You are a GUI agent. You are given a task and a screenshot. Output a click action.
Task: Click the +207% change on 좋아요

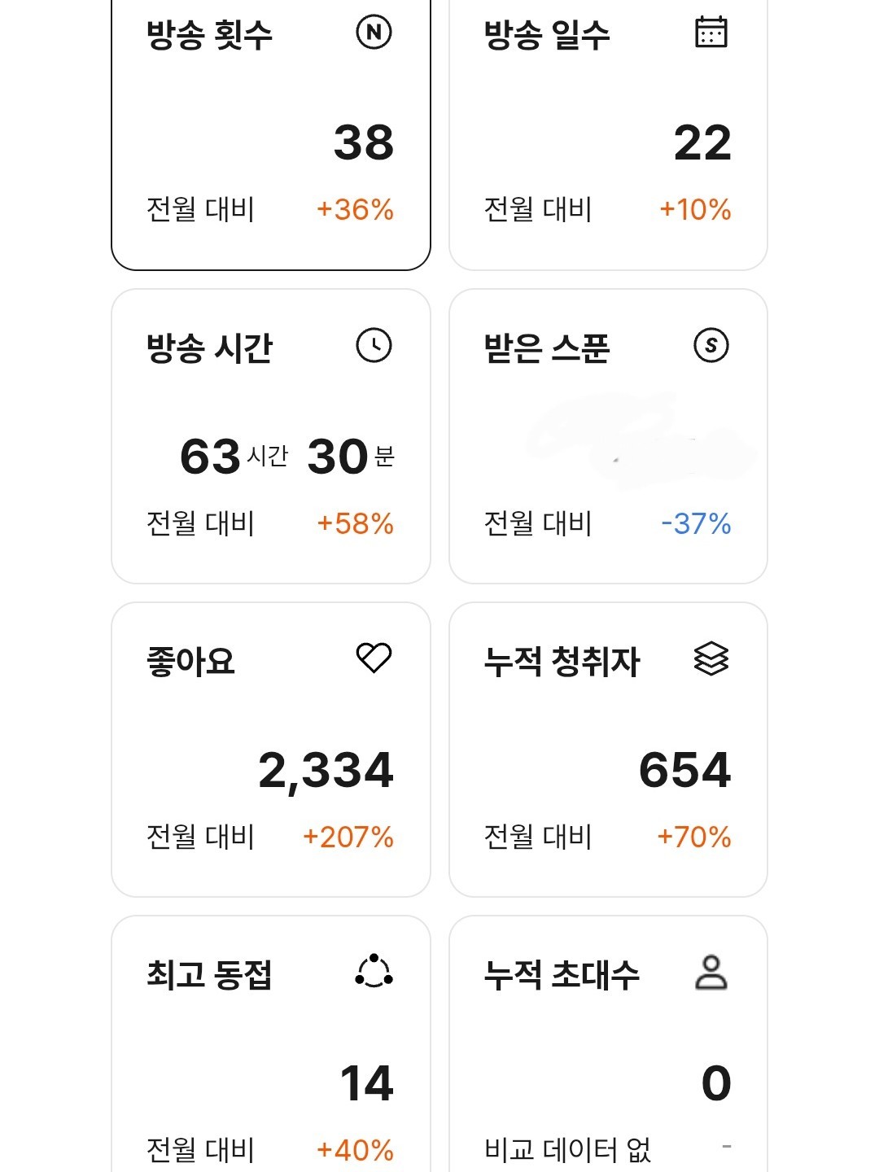coord(348,837)
